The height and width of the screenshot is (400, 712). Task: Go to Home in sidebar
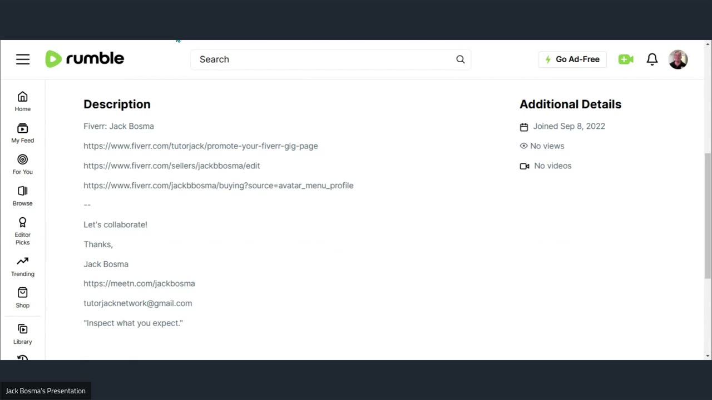point(23,102)
